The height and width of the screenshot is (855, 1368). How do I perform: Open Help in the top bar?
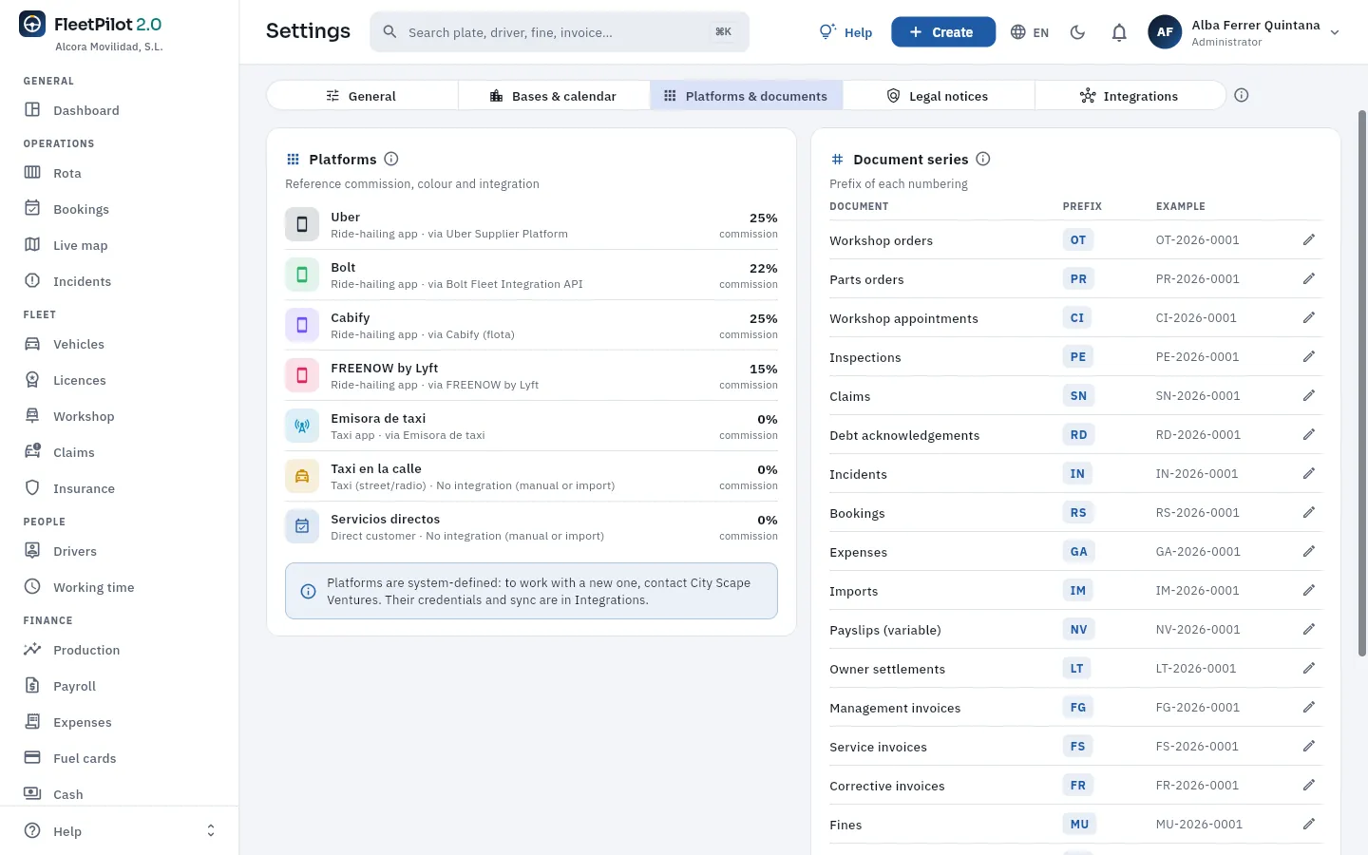tap(845, 32)
